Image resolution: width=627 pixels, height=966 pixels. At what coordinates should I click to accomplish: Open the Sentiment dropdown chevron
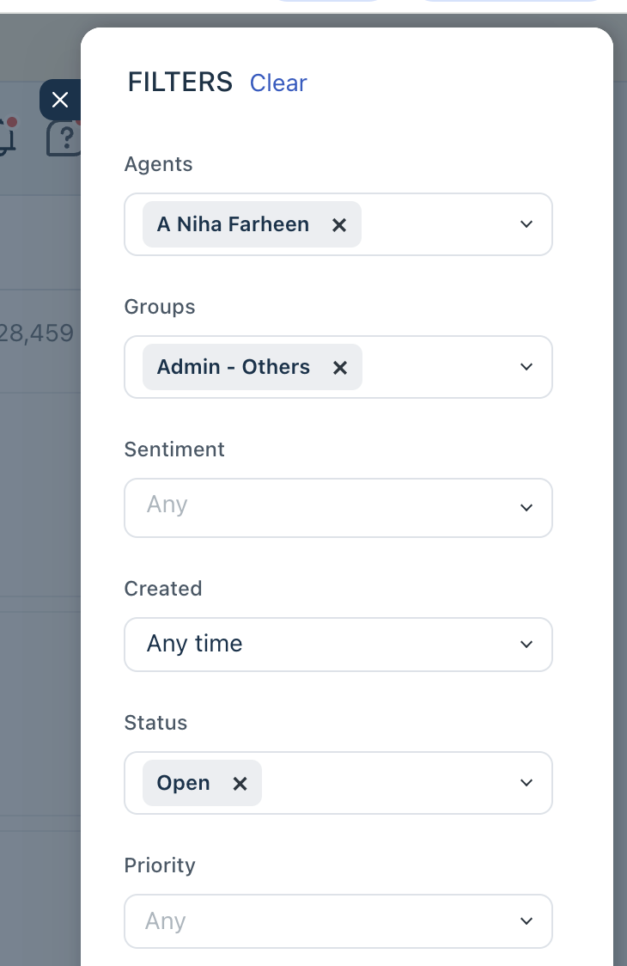point(527,508)
